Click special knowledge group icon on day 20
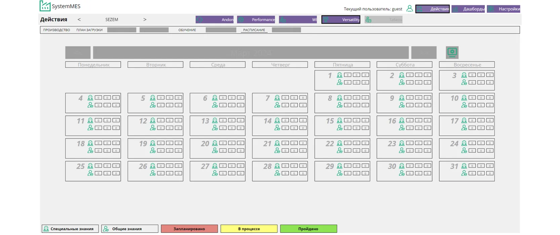560x235 pixels. point(215,143)
